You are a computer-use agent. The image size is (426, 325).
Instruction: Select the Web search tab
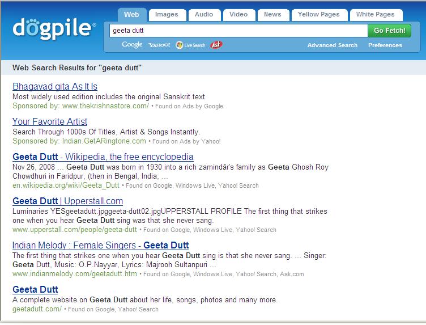[x=131, y=15]
